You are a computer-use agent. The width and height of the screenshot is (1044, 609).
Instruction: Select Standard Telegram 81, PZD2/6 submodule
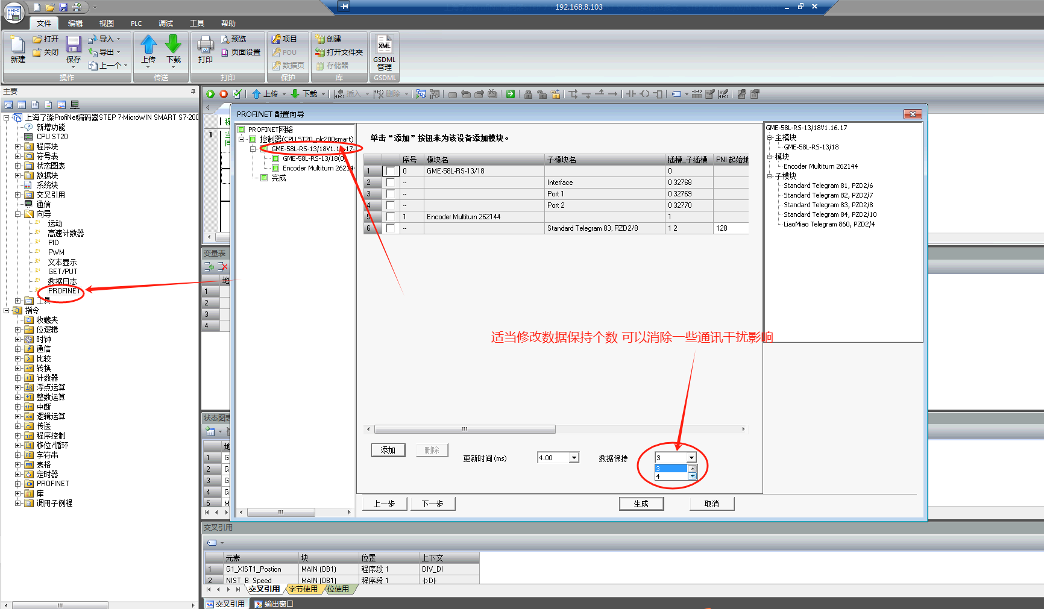[828, 186]
